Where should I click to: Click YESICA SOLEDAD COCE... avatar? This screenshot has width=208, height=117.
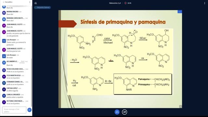tap(4, 70)
